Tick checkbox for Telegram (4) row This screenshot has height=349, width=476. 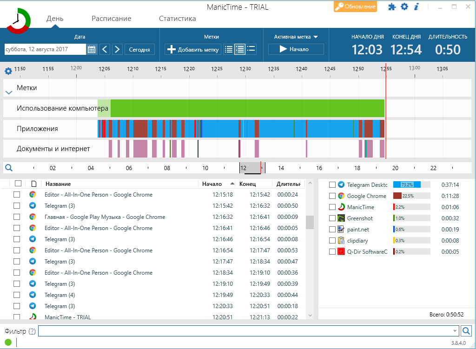(x=17, y=295)
